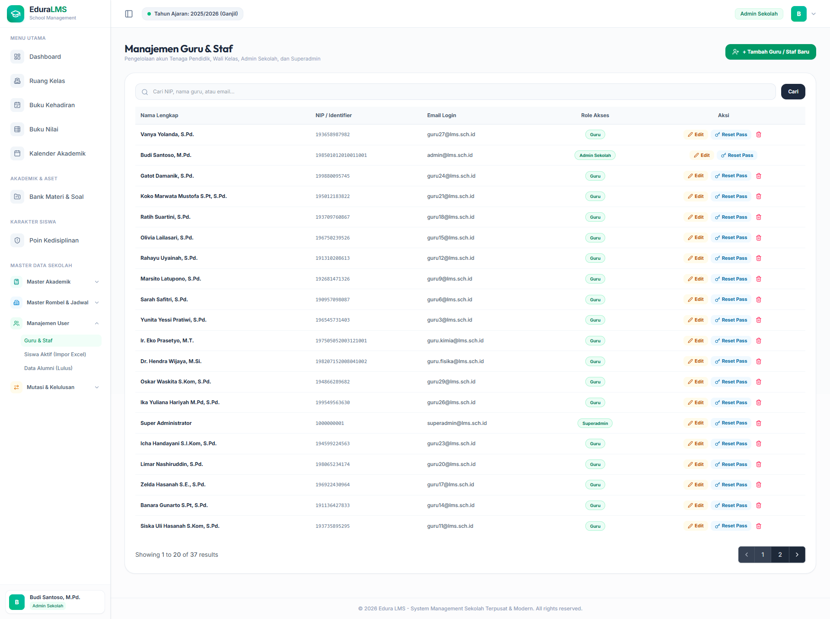Click Edit for Dr. Hendra Wijaya

coord(696,361)
